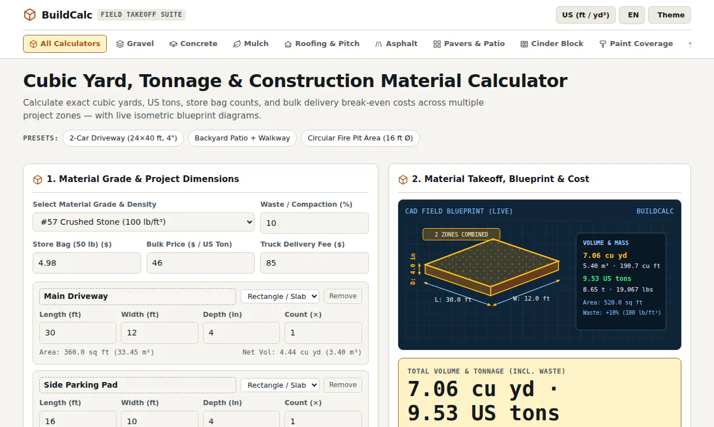Click the 2 ZONES COMBINED label

(x=462, y=234)
